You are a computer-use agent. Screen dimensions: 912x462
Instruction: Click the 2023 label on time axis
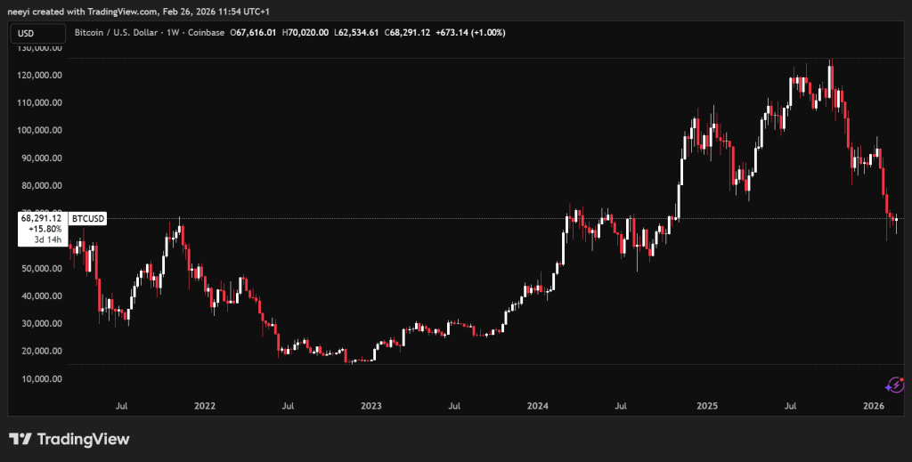click(371, 406)
